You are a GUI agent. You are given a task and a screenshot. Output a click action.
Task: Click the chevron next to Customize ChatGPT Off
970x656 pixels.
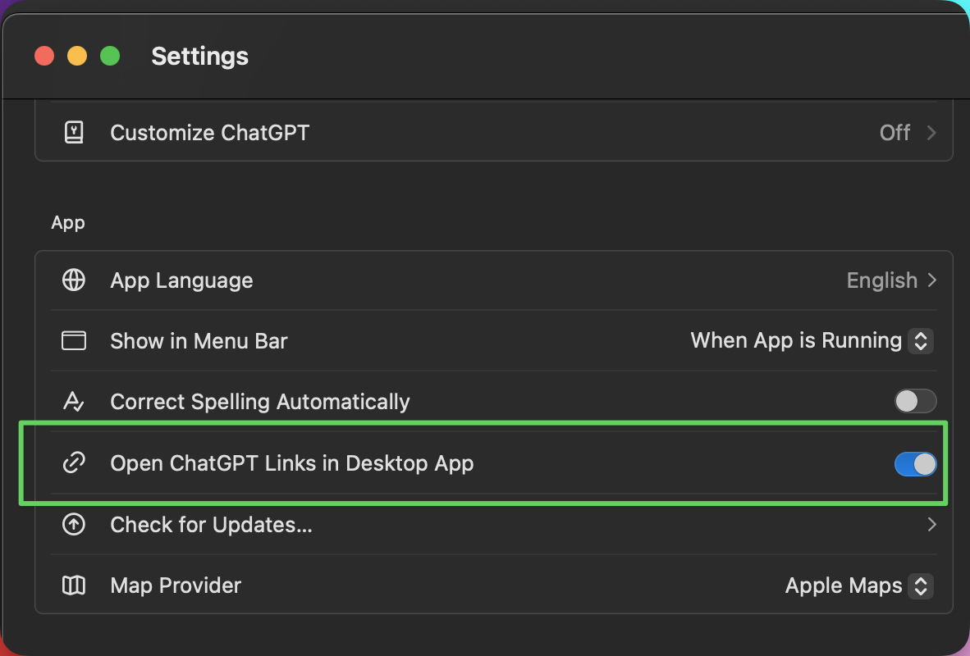pos(931,132)
